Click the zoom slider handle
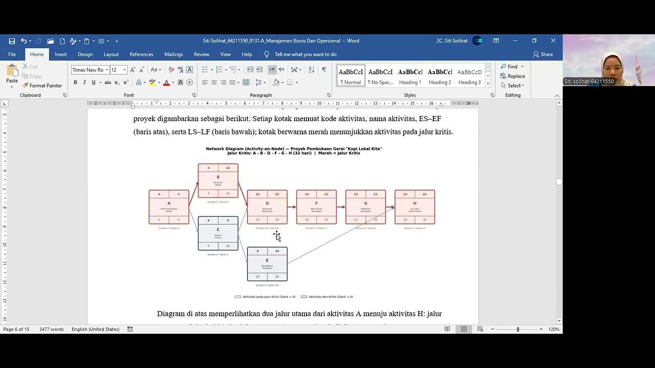This screenshot has height=368, width=655. (x=517, y=329)
